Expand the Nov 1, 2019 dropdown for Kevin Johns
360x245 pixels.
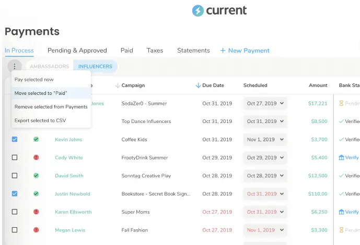[265, 140]
